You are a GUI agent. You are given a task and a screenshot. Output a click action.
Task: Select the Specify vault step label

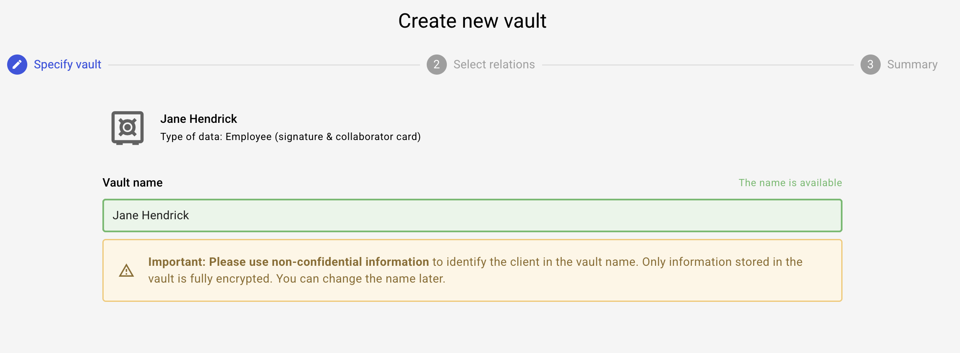pyautogui.click(x=68, y=65)
